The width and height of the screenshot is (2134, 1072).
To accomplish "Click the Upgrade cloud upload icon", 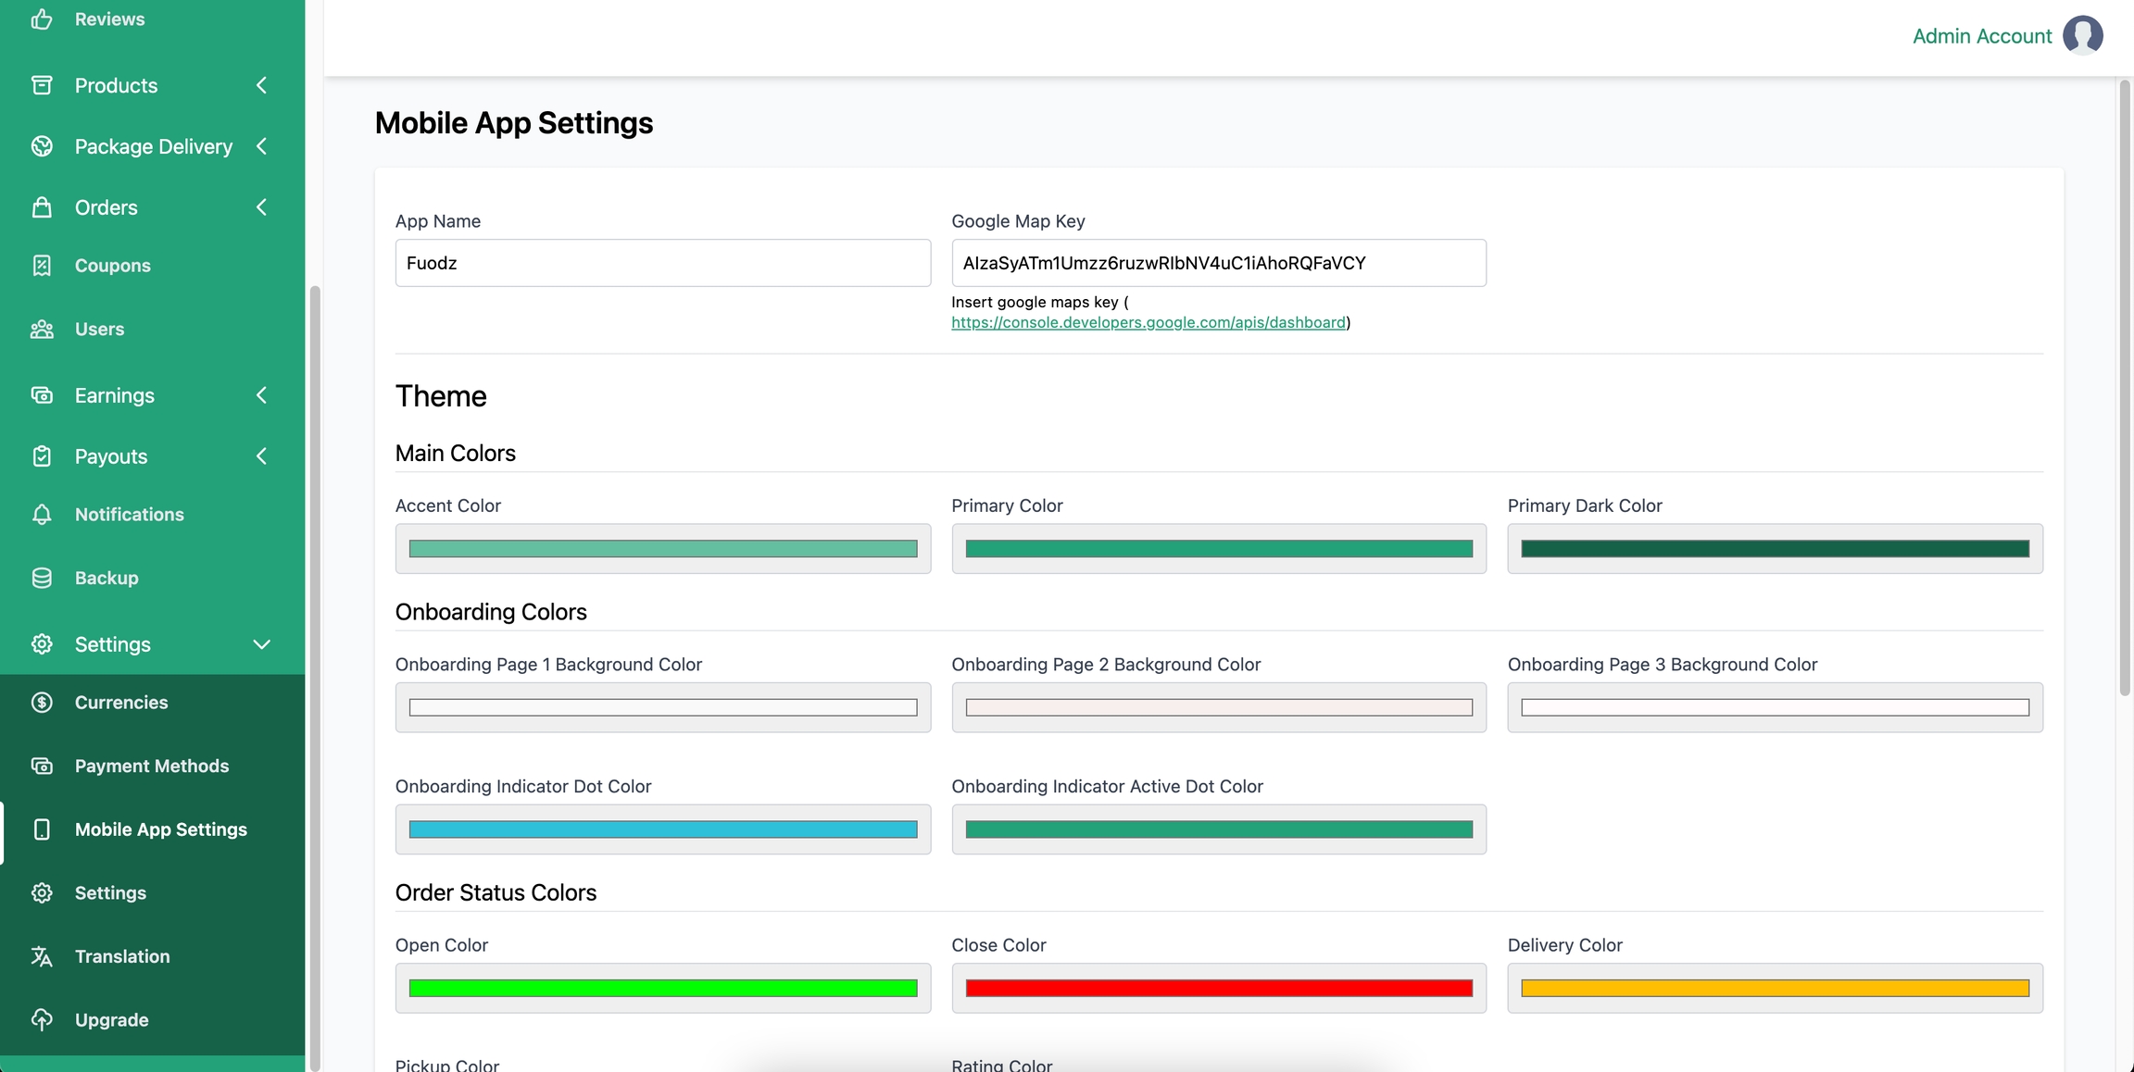I will [x=42, y=1020].
